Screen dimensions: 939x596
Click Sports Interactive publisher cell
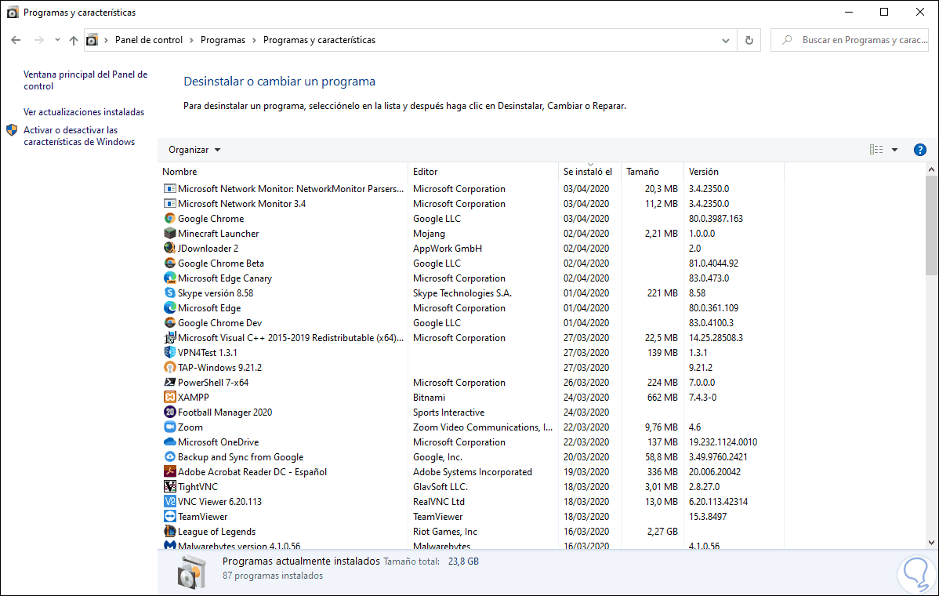pos(448,412)
